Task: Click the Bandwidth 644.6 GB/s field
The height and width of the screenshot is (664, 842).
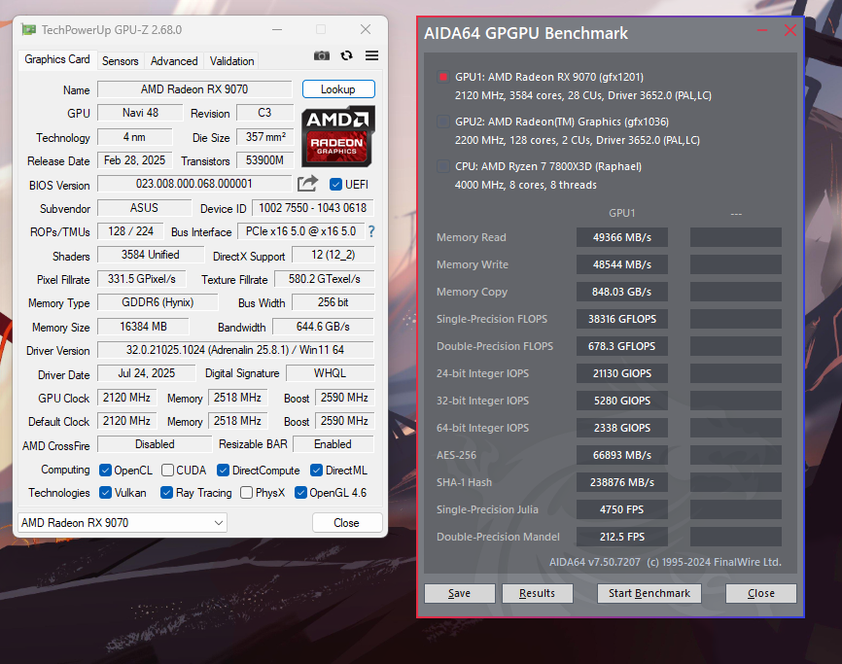Action: [323, 327]
